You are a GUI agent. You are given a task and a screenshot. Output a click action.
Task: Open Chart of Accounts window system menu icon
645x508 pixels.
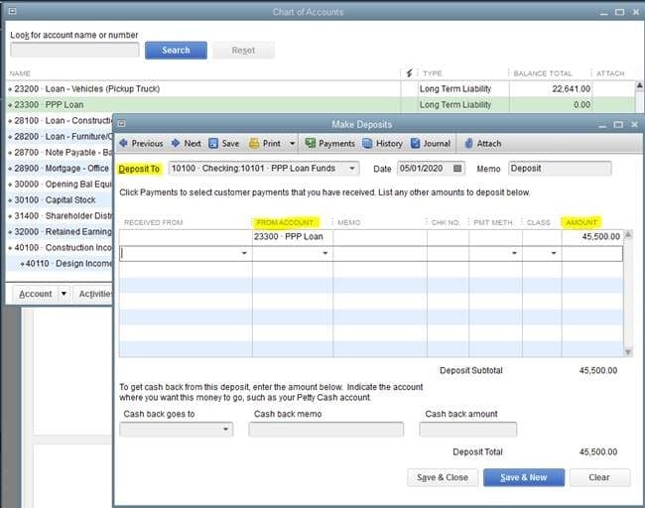click(12, 11)
